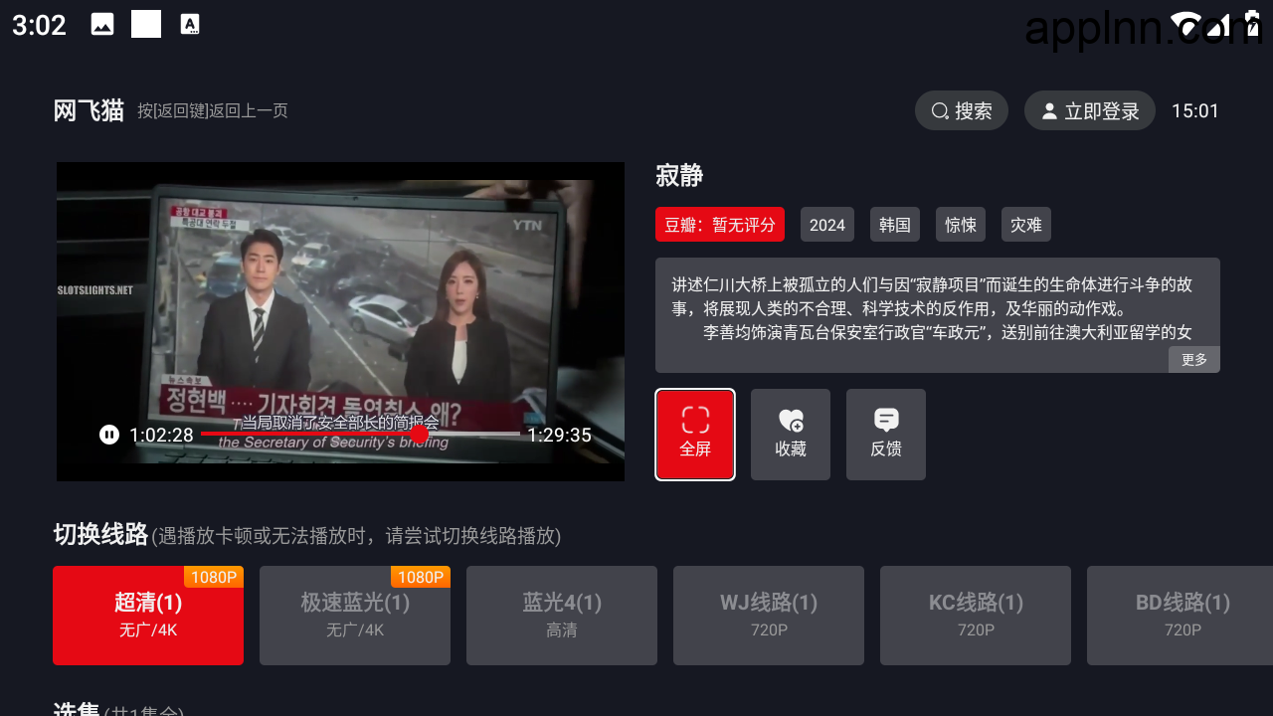Click the status bar image notification icon
This screenshot has width=1273, height=716.
[102, 25]
